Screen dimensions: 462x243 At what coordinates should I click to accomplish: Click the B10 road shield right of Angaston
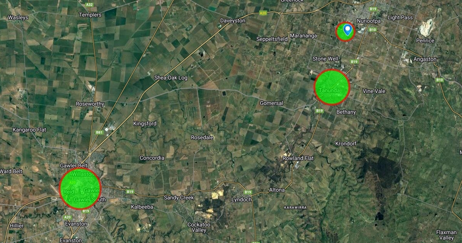click(x=440, y=80)
